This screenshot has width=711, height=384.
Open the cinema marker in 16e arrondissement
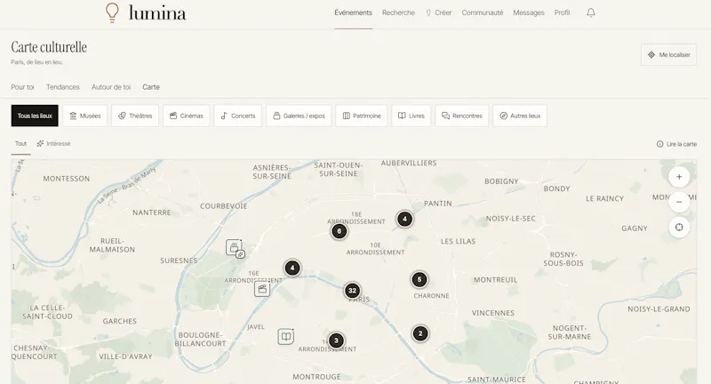click(x=262, y=289)
